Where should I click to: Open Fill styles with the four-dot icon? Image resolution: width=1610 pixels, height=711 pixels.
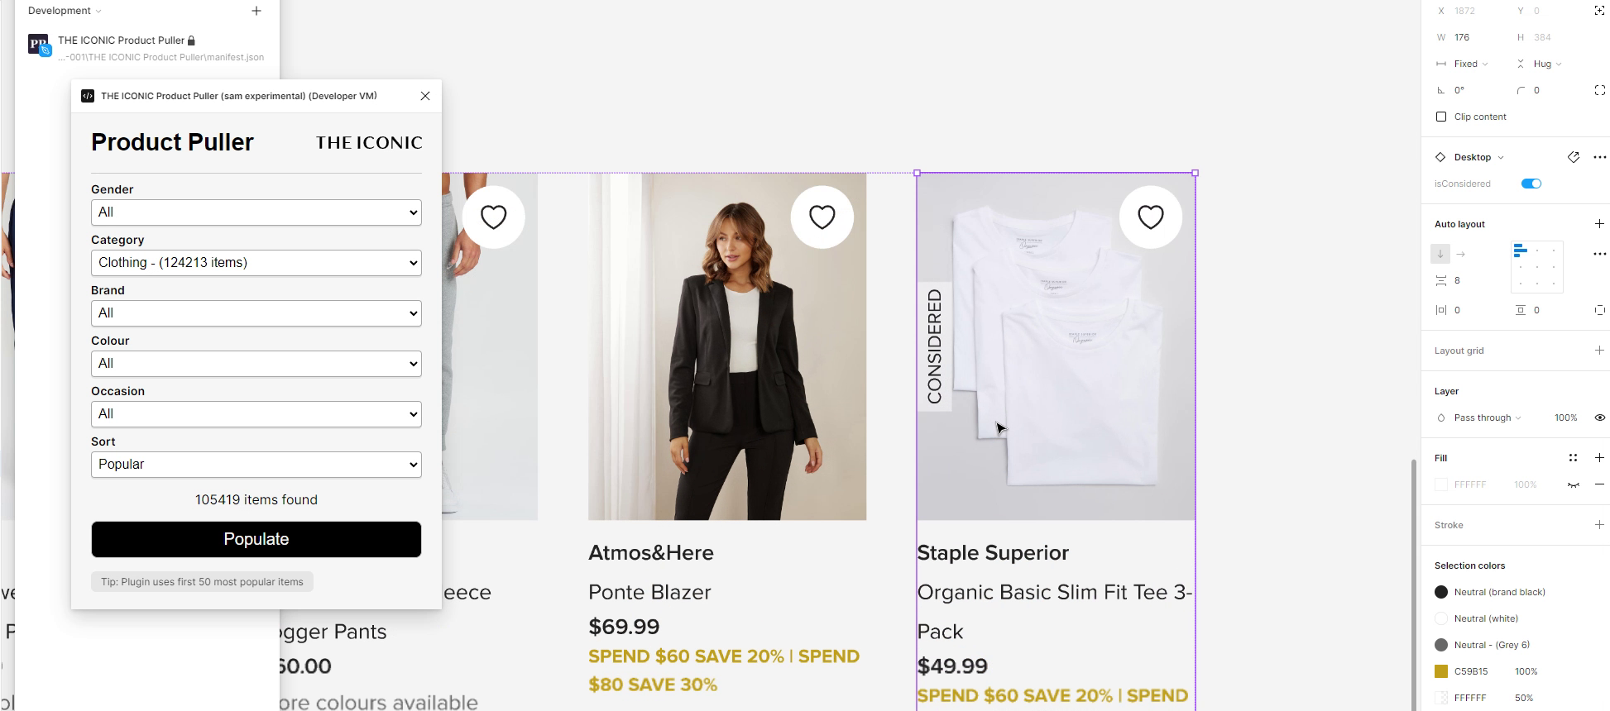(1574, 457)
